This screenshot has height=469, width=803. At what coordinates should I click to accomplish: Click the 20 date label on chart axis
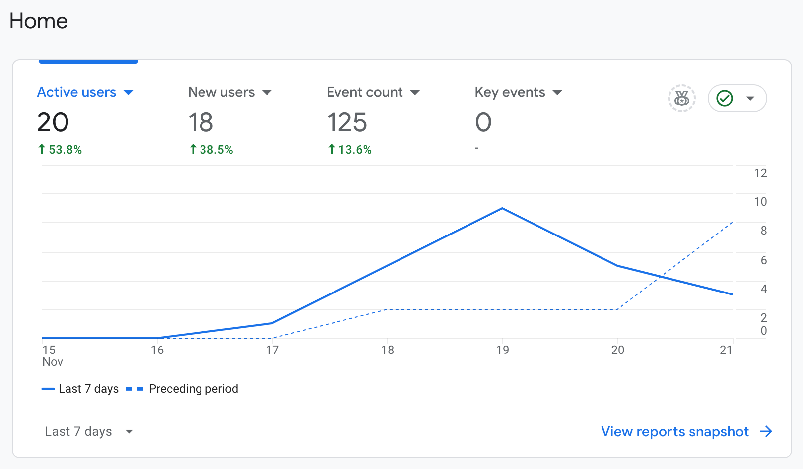(617, 350)
